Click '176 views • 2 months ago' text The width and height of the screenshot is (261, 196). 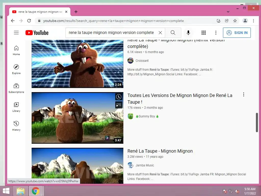(x=145, y=108)
